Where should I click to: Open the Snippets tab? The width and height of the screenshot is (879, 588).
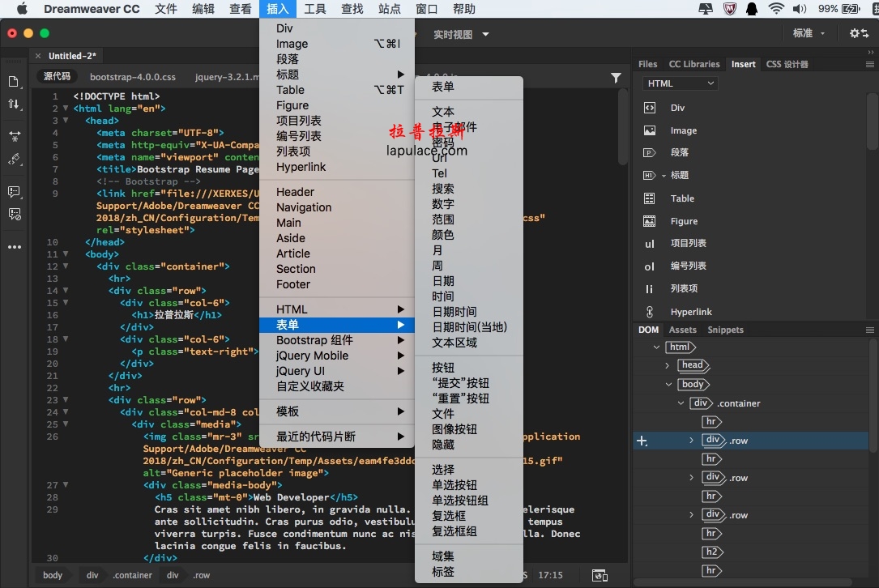point(725,330)
